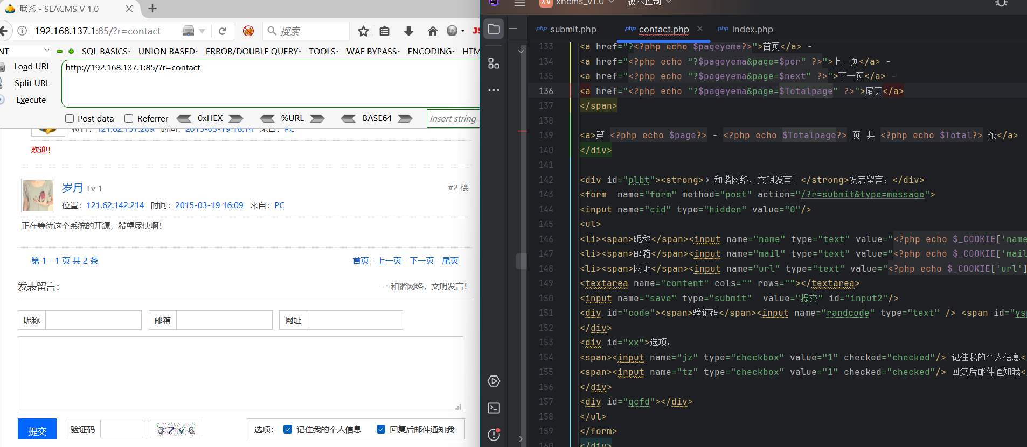This screenshot has height=447, width=1027.
Task: Go back using the browser back arrow
Action: pos(4,31)
